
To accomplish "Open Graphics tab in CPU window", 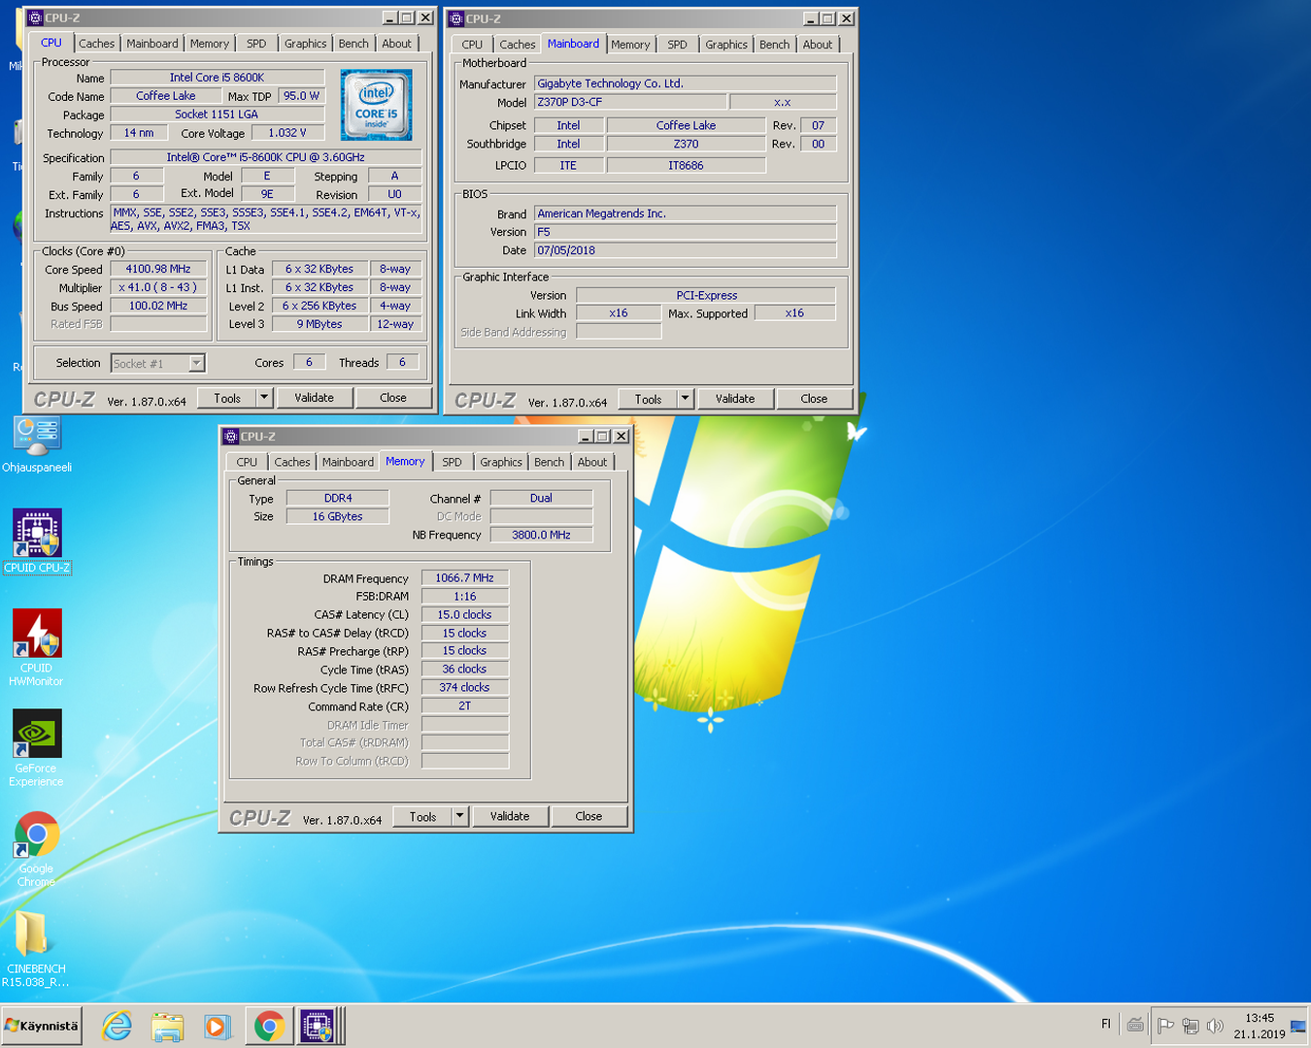I will pos(305,44).
